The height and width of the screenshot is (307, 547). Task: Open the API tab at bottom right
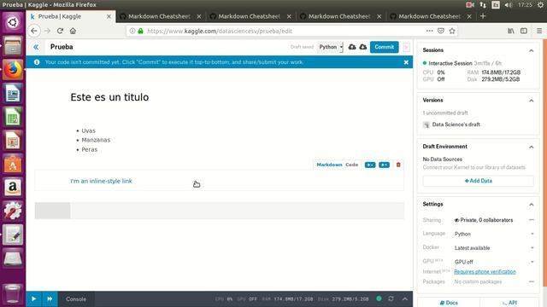[510, 303]
